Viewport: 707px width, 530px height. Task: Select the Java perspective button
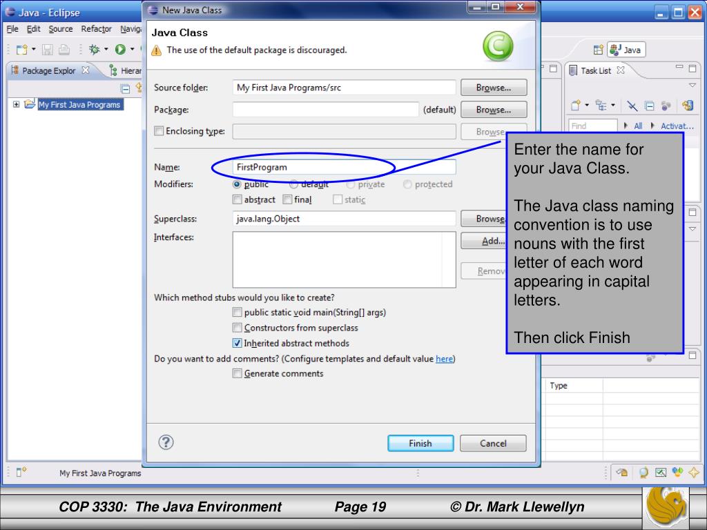(626, 50)
